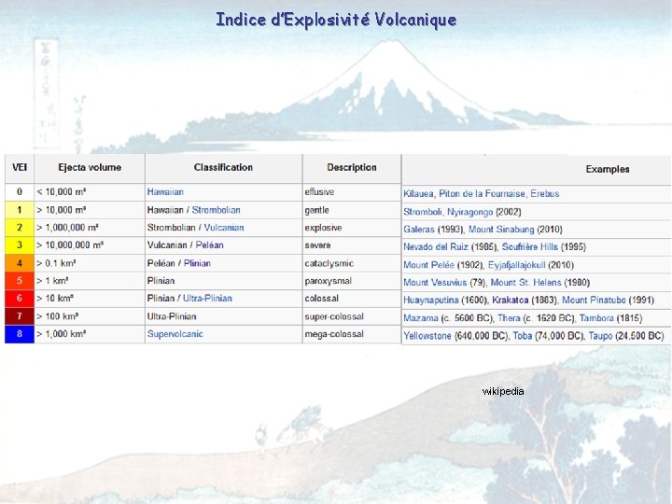Viewport: 672px width, 504px height.
Task: Click the Taupo link
Action: (600, 336)
